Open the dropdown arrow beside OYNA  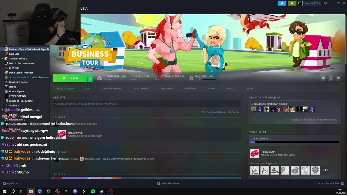pos(90,78)
